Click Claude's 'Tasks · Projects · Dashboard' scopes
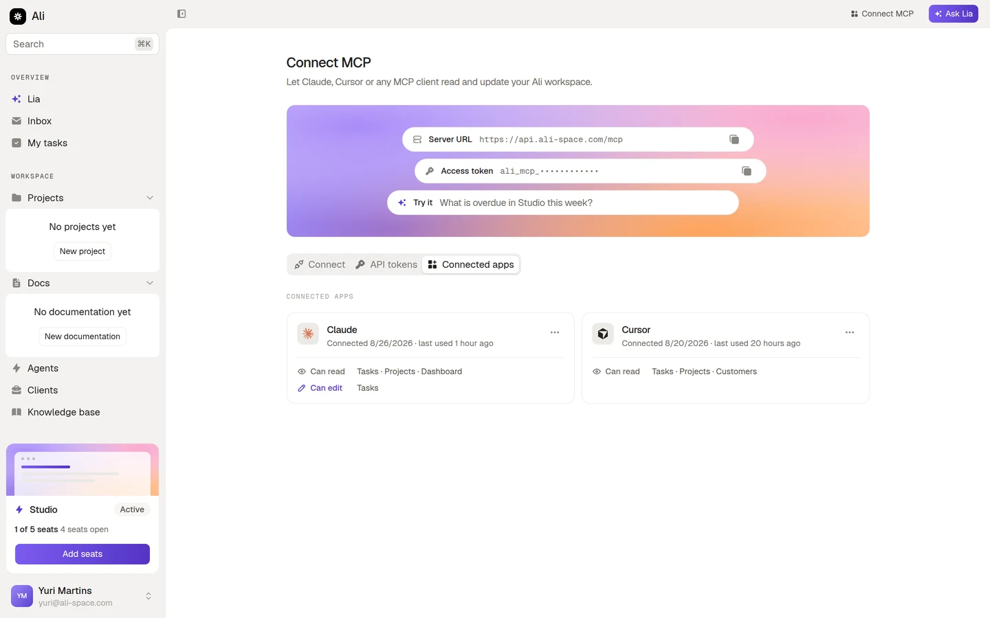Viewport: 990px width, 618px height. (410, 371)
